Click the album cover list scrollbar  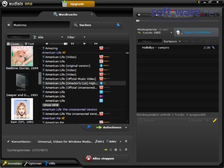[x=40, y=78]
